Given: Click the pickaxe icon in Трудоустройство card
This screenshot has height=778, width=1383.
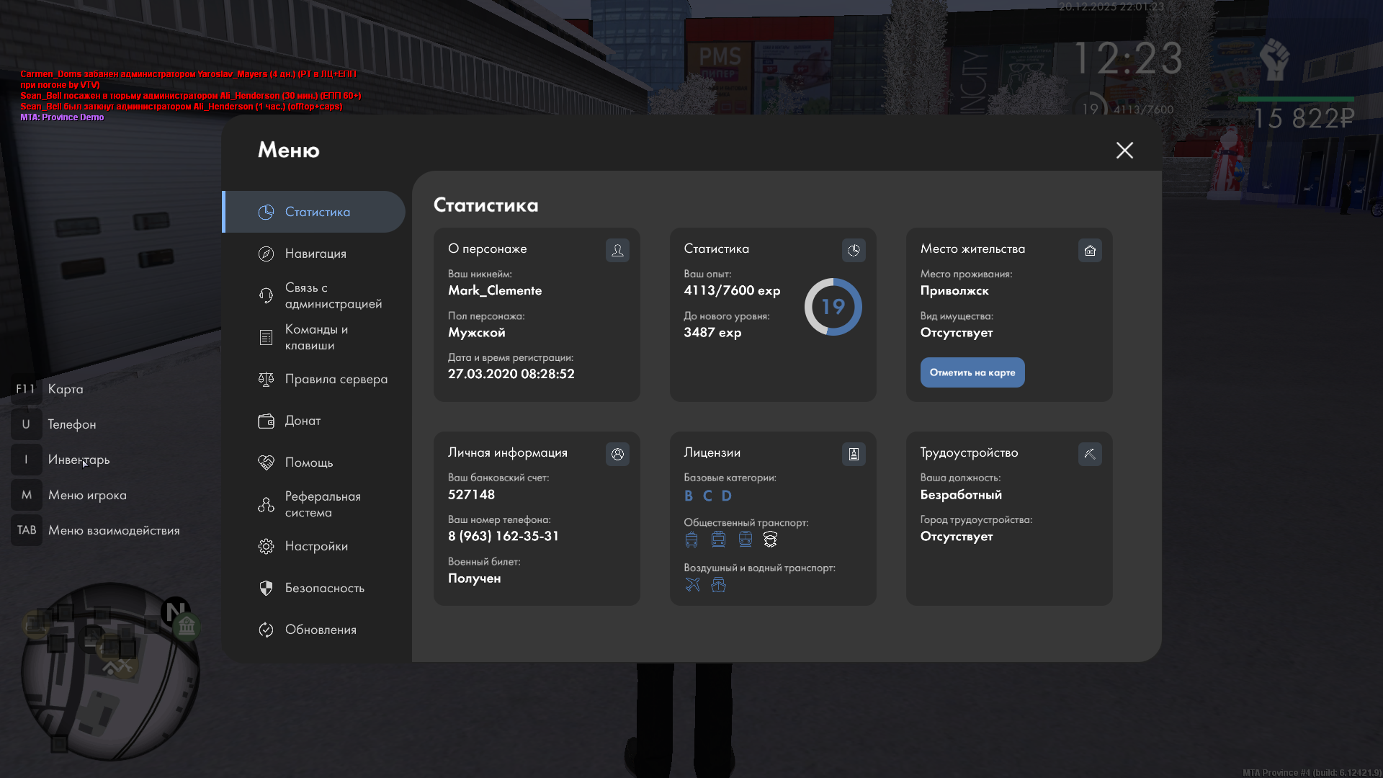Looking at the screenshot, I should coord(1090,454).
